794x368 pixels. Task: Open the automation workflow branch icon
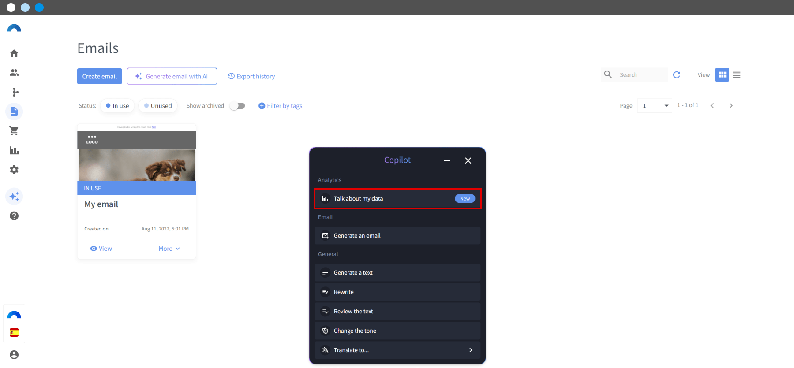click(x=15, y=92)
